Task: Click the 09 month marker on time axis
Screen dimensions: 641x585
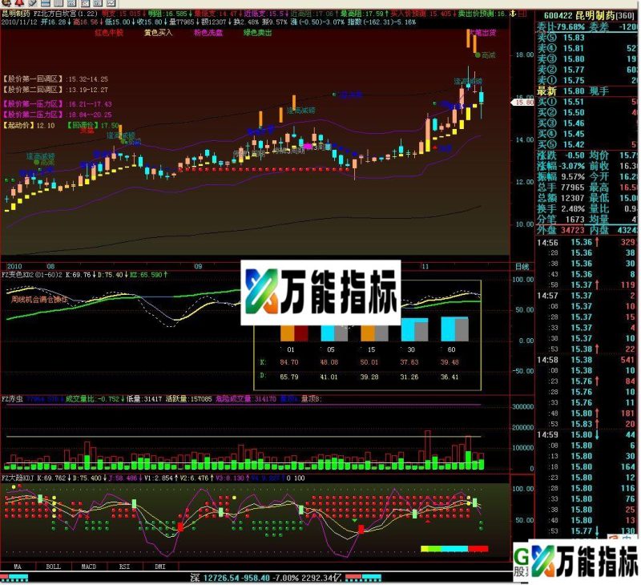Action: pos(198,266)
